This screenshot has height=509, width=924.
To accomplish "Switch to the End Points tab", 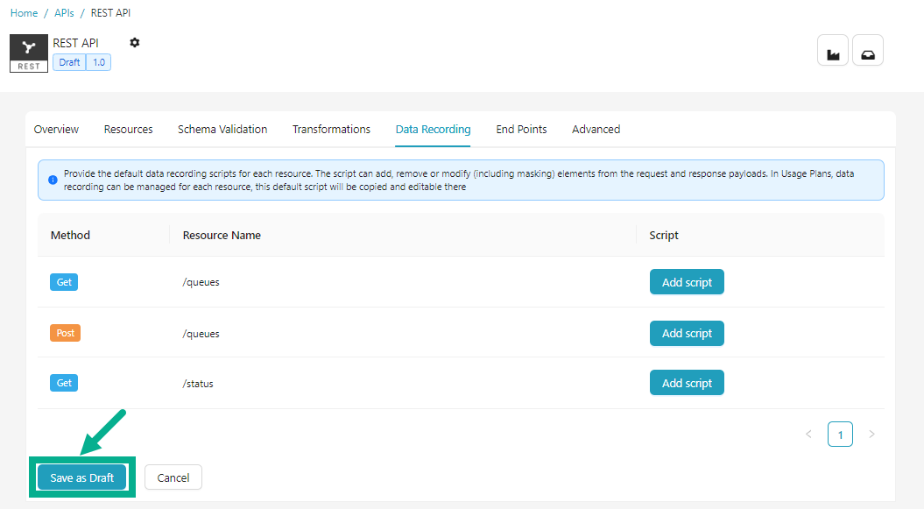I will tap(521, 129).
